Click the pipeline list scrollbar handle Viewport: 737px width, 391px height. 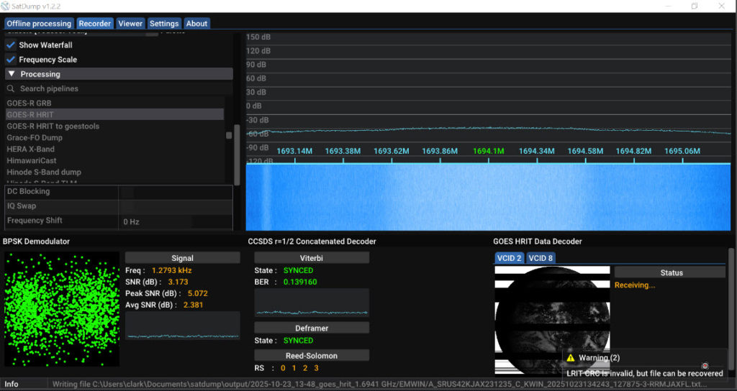[229, 135]
